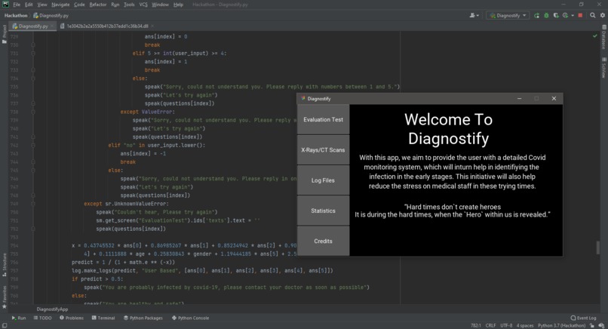The image size is (608, 329).
Task: Open the Window menu
Action: [160, 5]
